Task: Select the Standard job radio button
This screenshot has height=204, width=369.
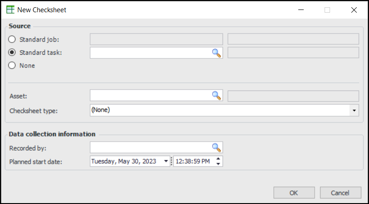Action: [x=12, y=39]
